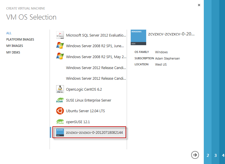Click Adam Stephensen subscription value
Image resolution: width=225 pixels, height=164 pixels.
[167, 58]
